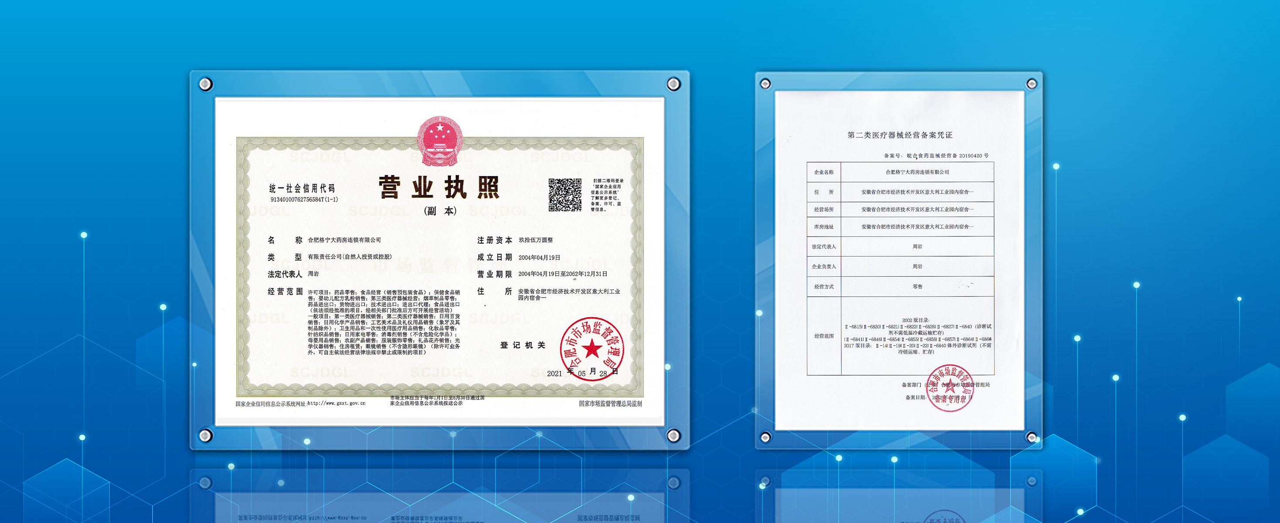1280x523 pixels.
Task: Click the 经营范围 cell label in filing table
Action: click(x=824, y=336)
